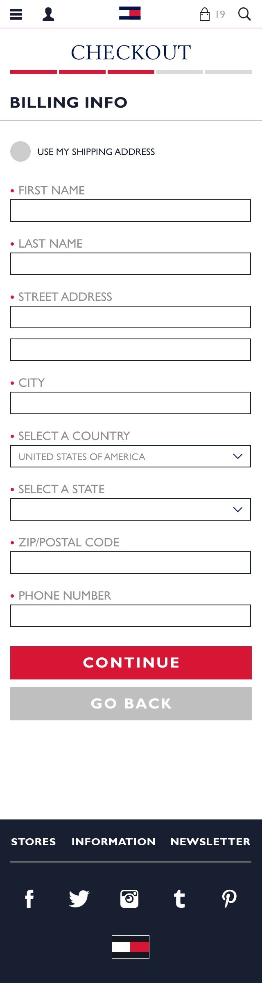The width and height of the screenshot is (262, 986).
Task: Go to the Stores footer tab
Action: [34, 842]
